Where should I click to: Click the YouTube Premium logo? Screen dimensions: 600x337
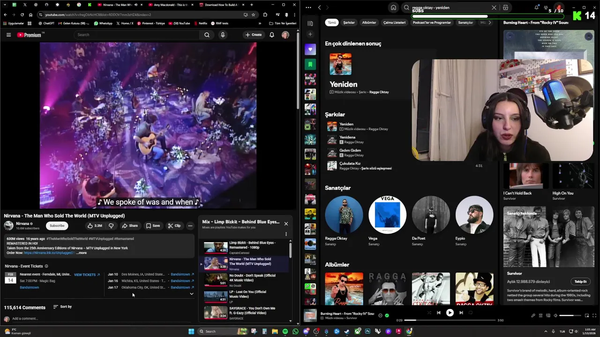30,35
